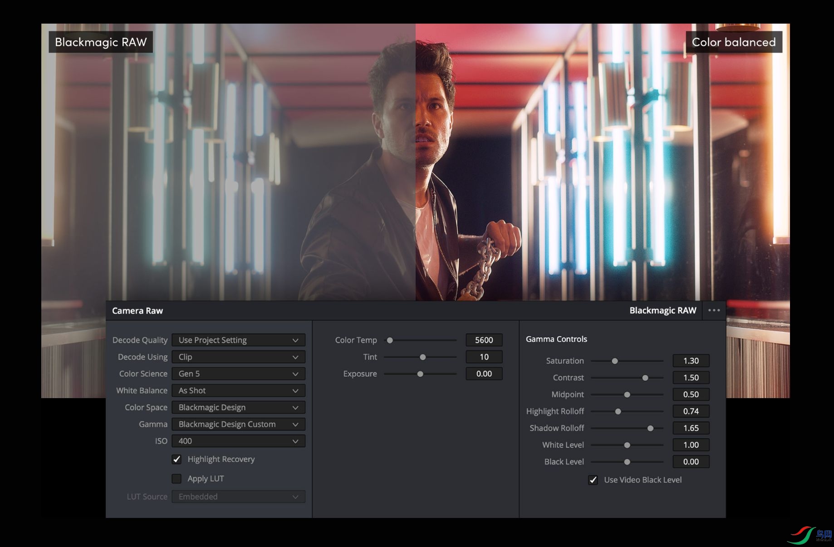The image size is (834, 547).
Task: Click the Blackmagic RAW panel label
Action: coord(662,310)
